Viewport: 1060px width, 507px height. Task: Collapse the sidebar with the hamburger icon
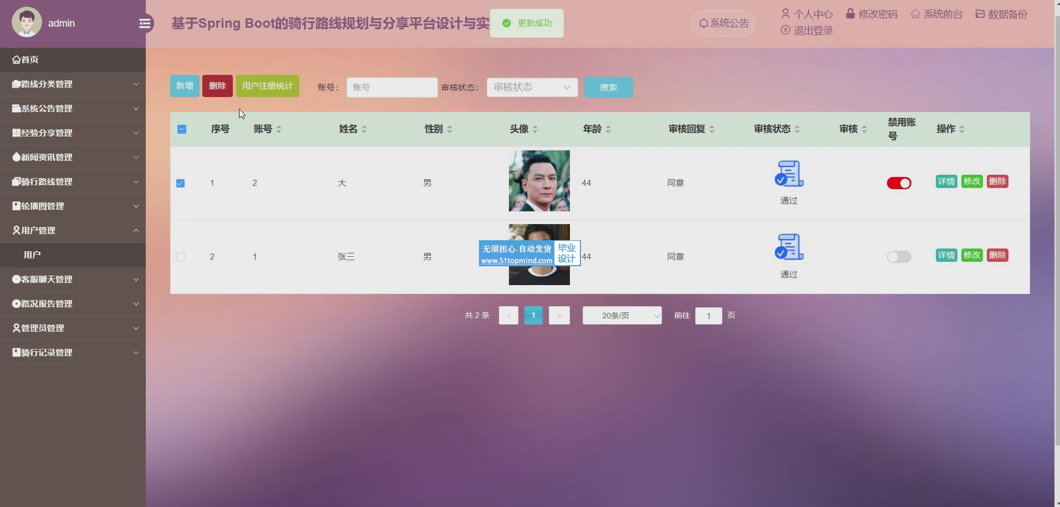145,23
